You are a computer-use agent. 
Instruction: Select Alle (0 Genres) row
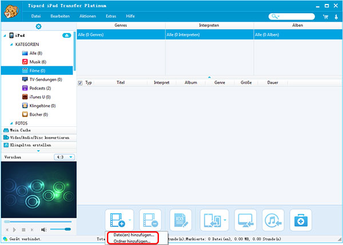point(121,34)
